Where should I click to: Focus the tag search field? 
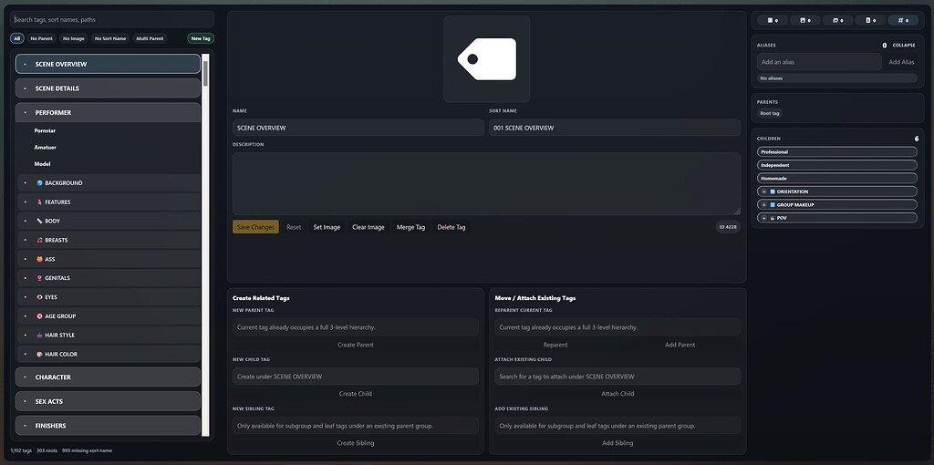[112, 20]
